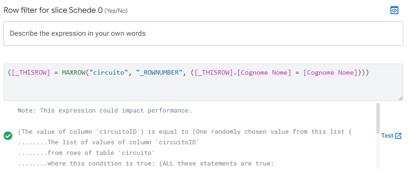
Task: Click the resize grip of the expression editor
Action: coord(401,98)
